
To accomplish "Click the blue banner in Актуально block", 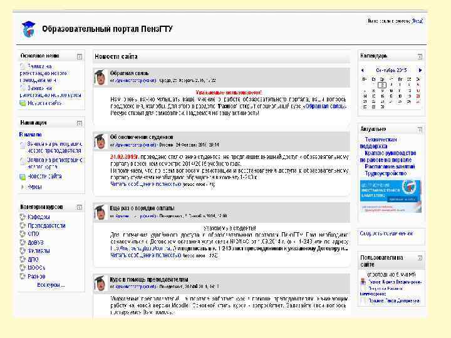I will (390, 197).
